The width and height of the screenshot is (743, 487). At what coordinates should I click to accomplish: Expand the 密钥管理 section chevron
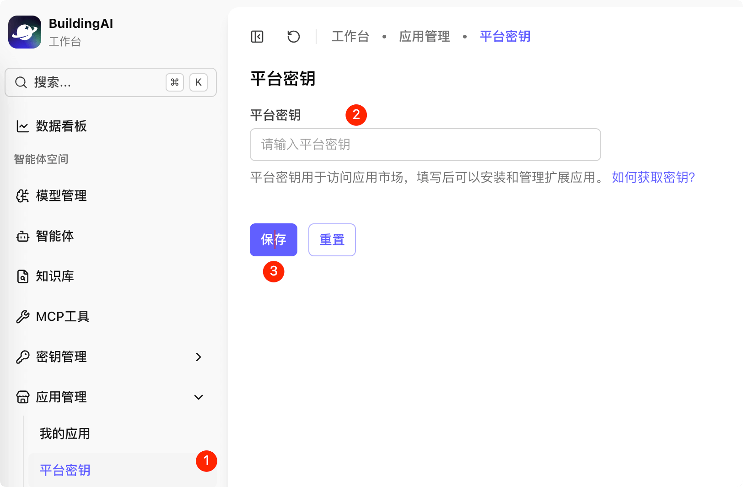click(199, 357)
